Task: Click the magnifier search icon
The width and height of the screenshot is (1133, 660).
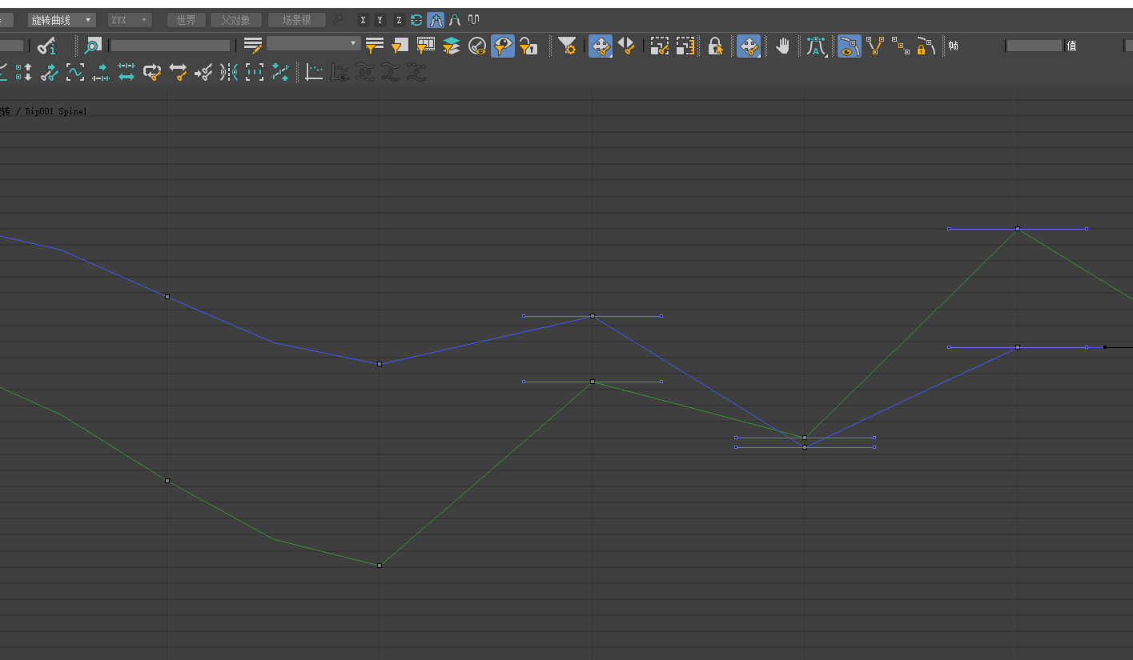Action: coord(93,46)
